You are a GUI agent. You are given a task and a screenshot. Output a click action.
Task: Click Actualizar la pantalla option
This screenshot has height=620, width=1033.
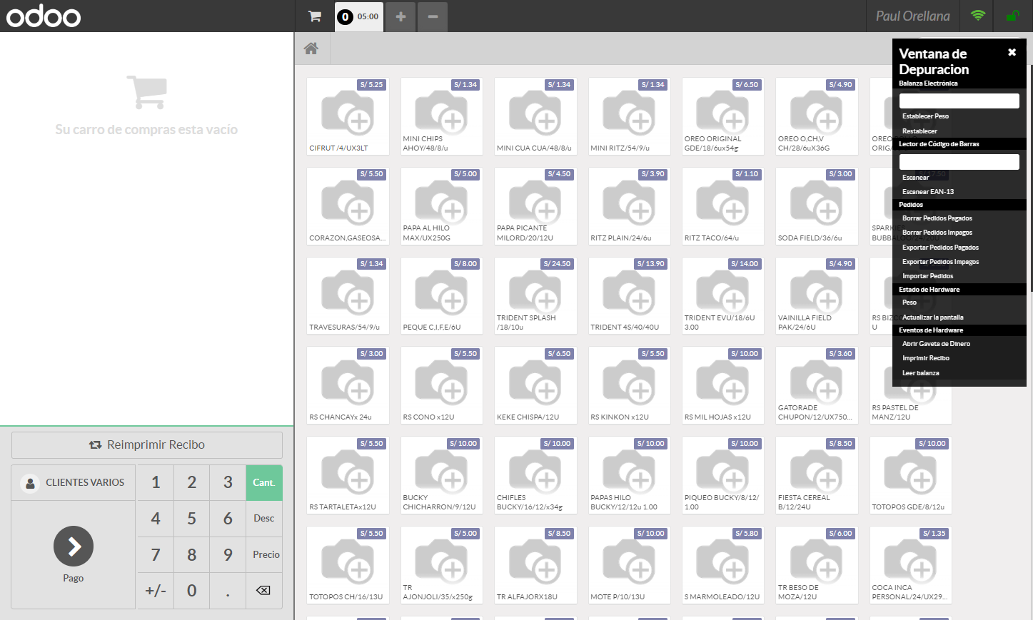(932, 317)
